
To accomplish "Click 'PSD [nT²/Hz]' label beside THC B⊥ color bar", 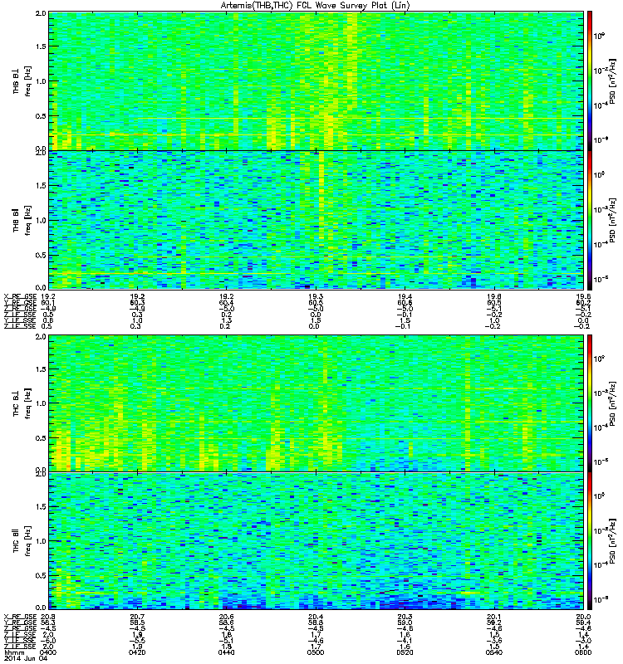I will point(612,403).
